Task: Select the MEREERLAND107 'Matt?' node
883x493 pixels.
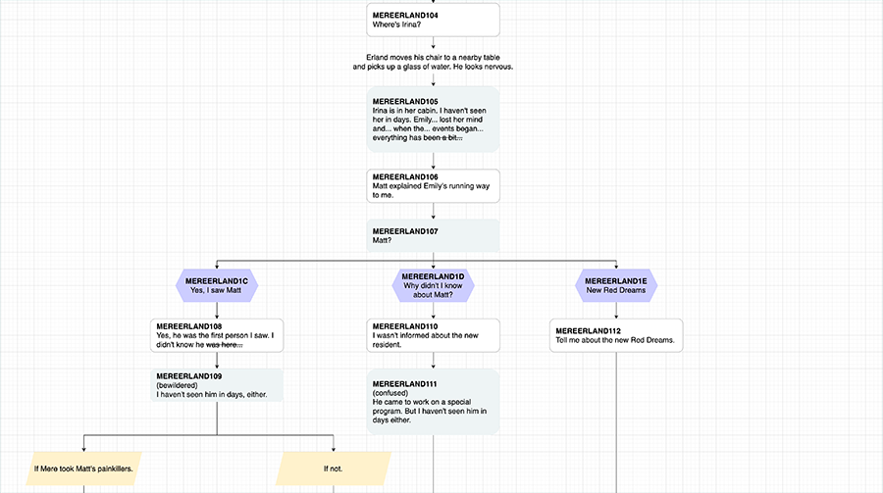Action: click(433, 236)
